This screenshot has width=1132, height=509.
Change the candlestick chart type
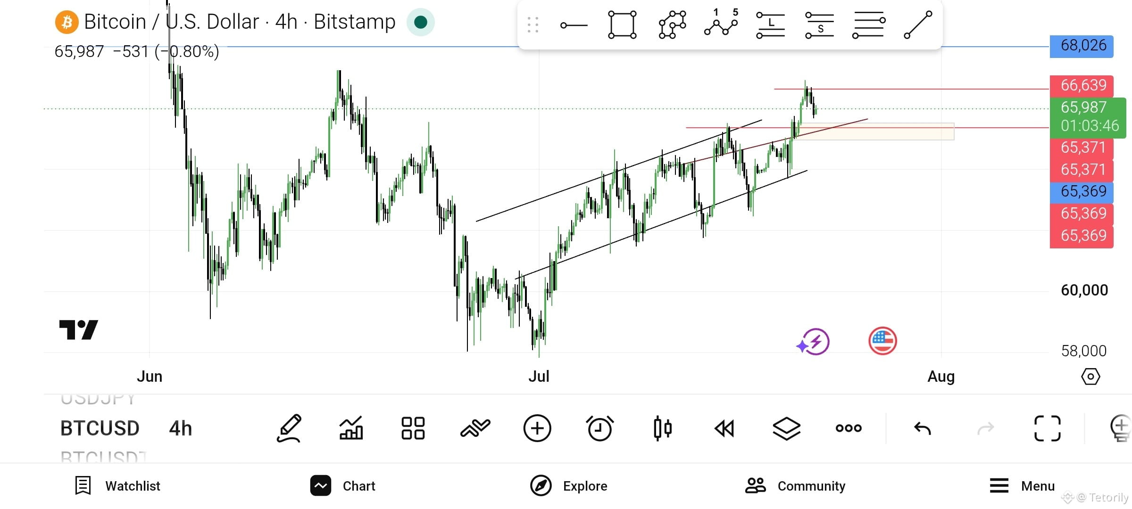coord(663,428)
